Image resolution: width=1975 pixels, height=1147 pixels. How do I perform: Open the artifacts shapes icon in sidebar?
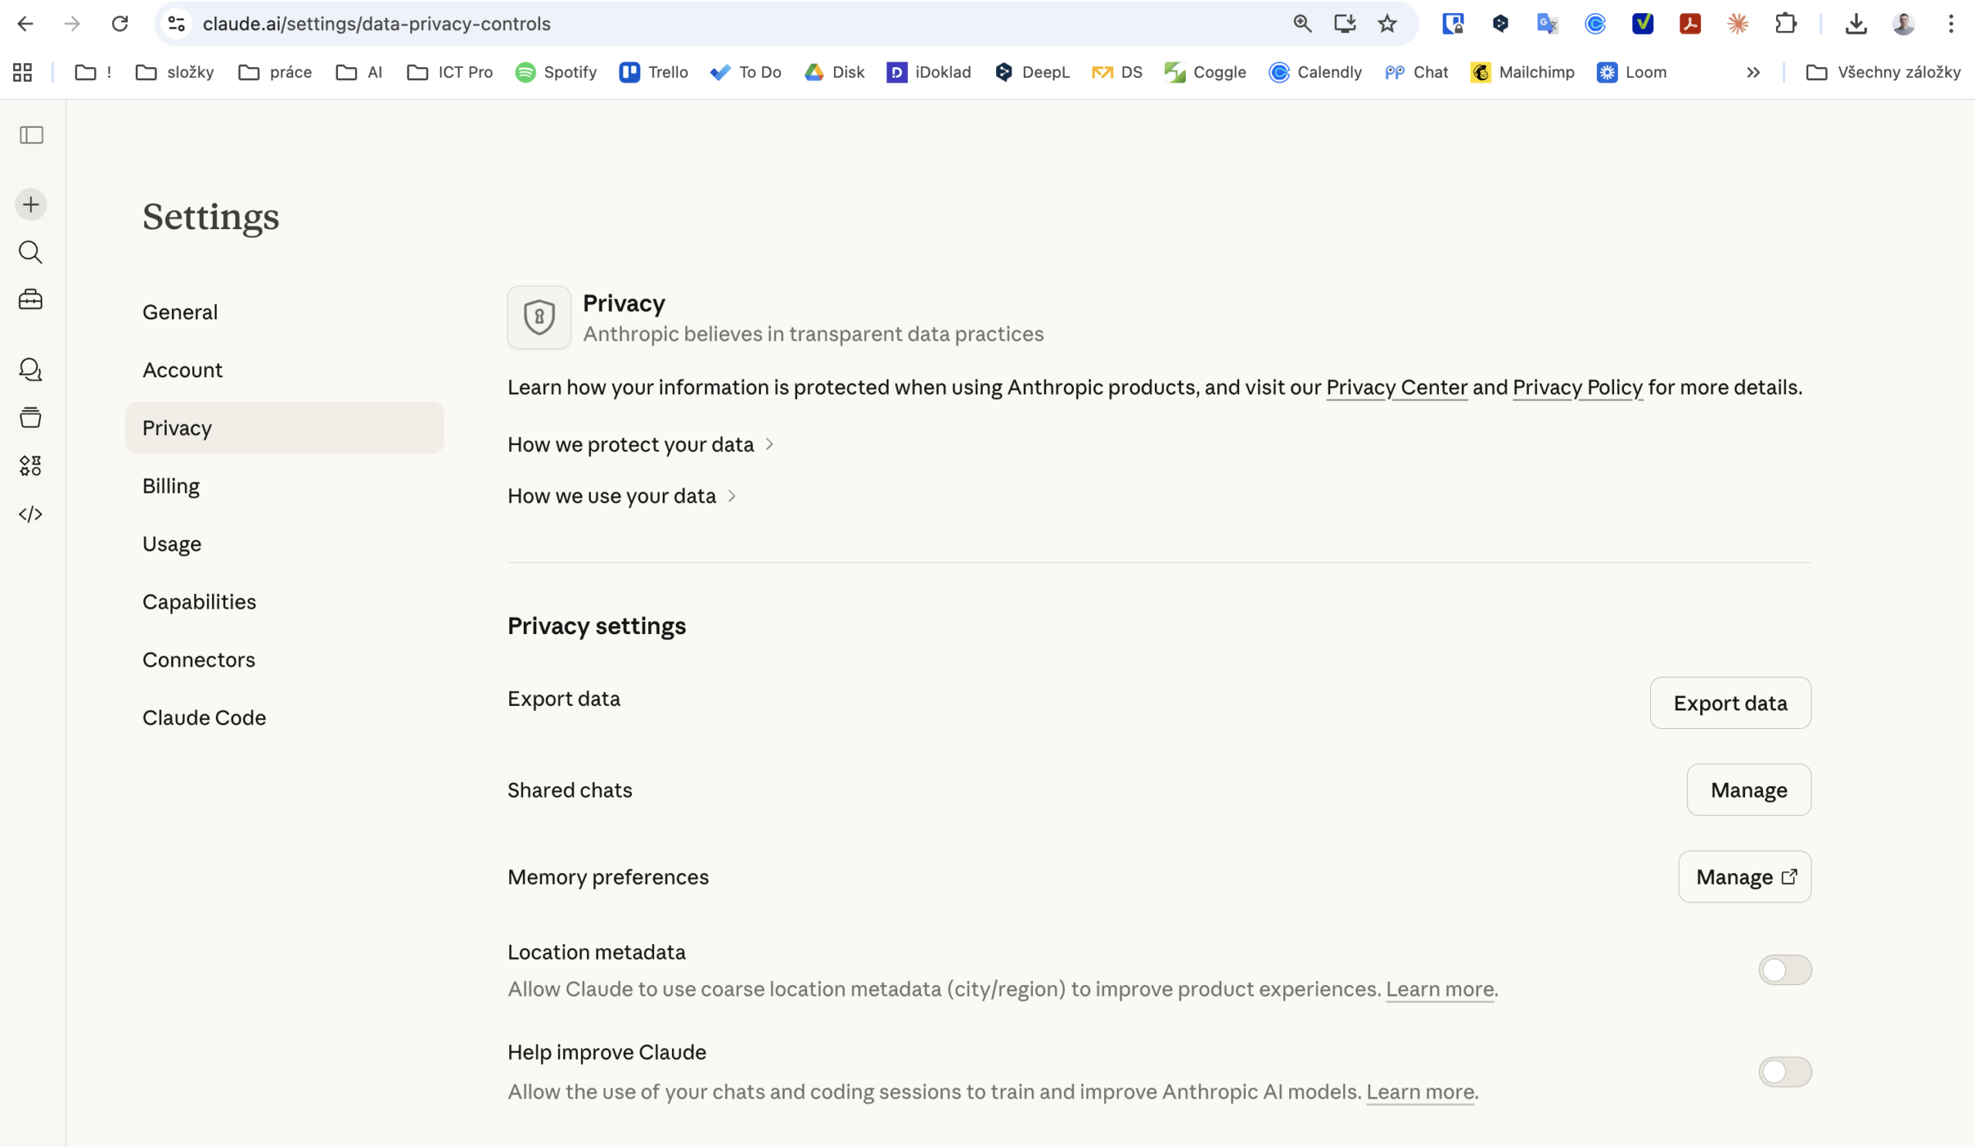click(x=31, y=465)
